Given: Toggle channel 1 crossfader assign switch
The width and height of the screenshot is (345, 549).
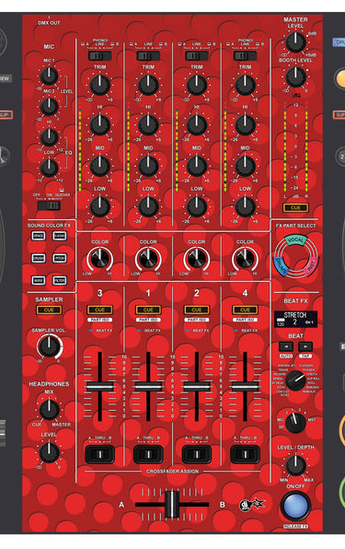Looking at the screenshot, I should (x=148, y=454).
